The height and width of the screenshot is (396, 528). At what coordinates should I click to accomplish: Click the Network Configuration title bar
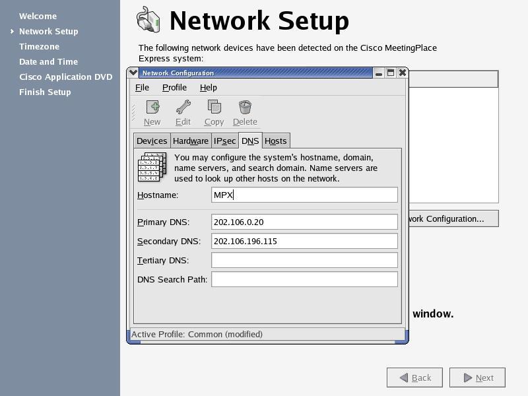[x=256, y=73]
